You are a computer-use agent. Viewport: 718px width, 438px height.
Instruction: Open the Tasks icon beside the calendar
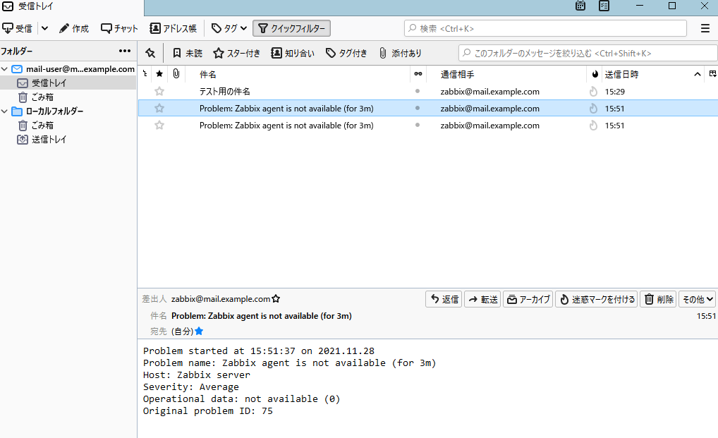(604, 6)
